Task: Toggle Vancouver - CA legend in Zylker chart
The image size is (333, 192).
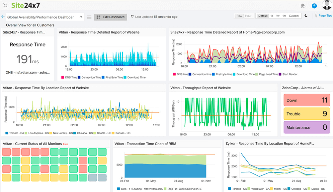Action: pos(258,189)
